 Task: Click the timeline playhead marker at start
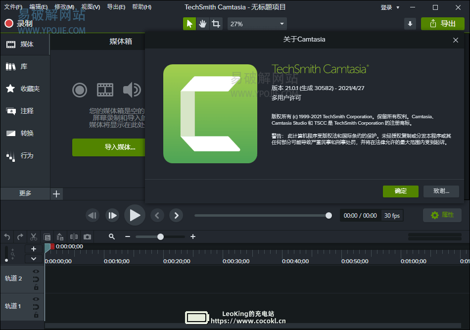(47, 247)
